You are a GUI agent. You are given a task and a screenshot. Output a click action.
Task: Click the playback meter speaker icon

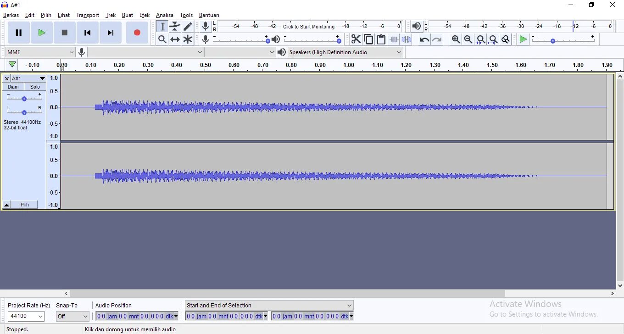[x=416, y=27]
